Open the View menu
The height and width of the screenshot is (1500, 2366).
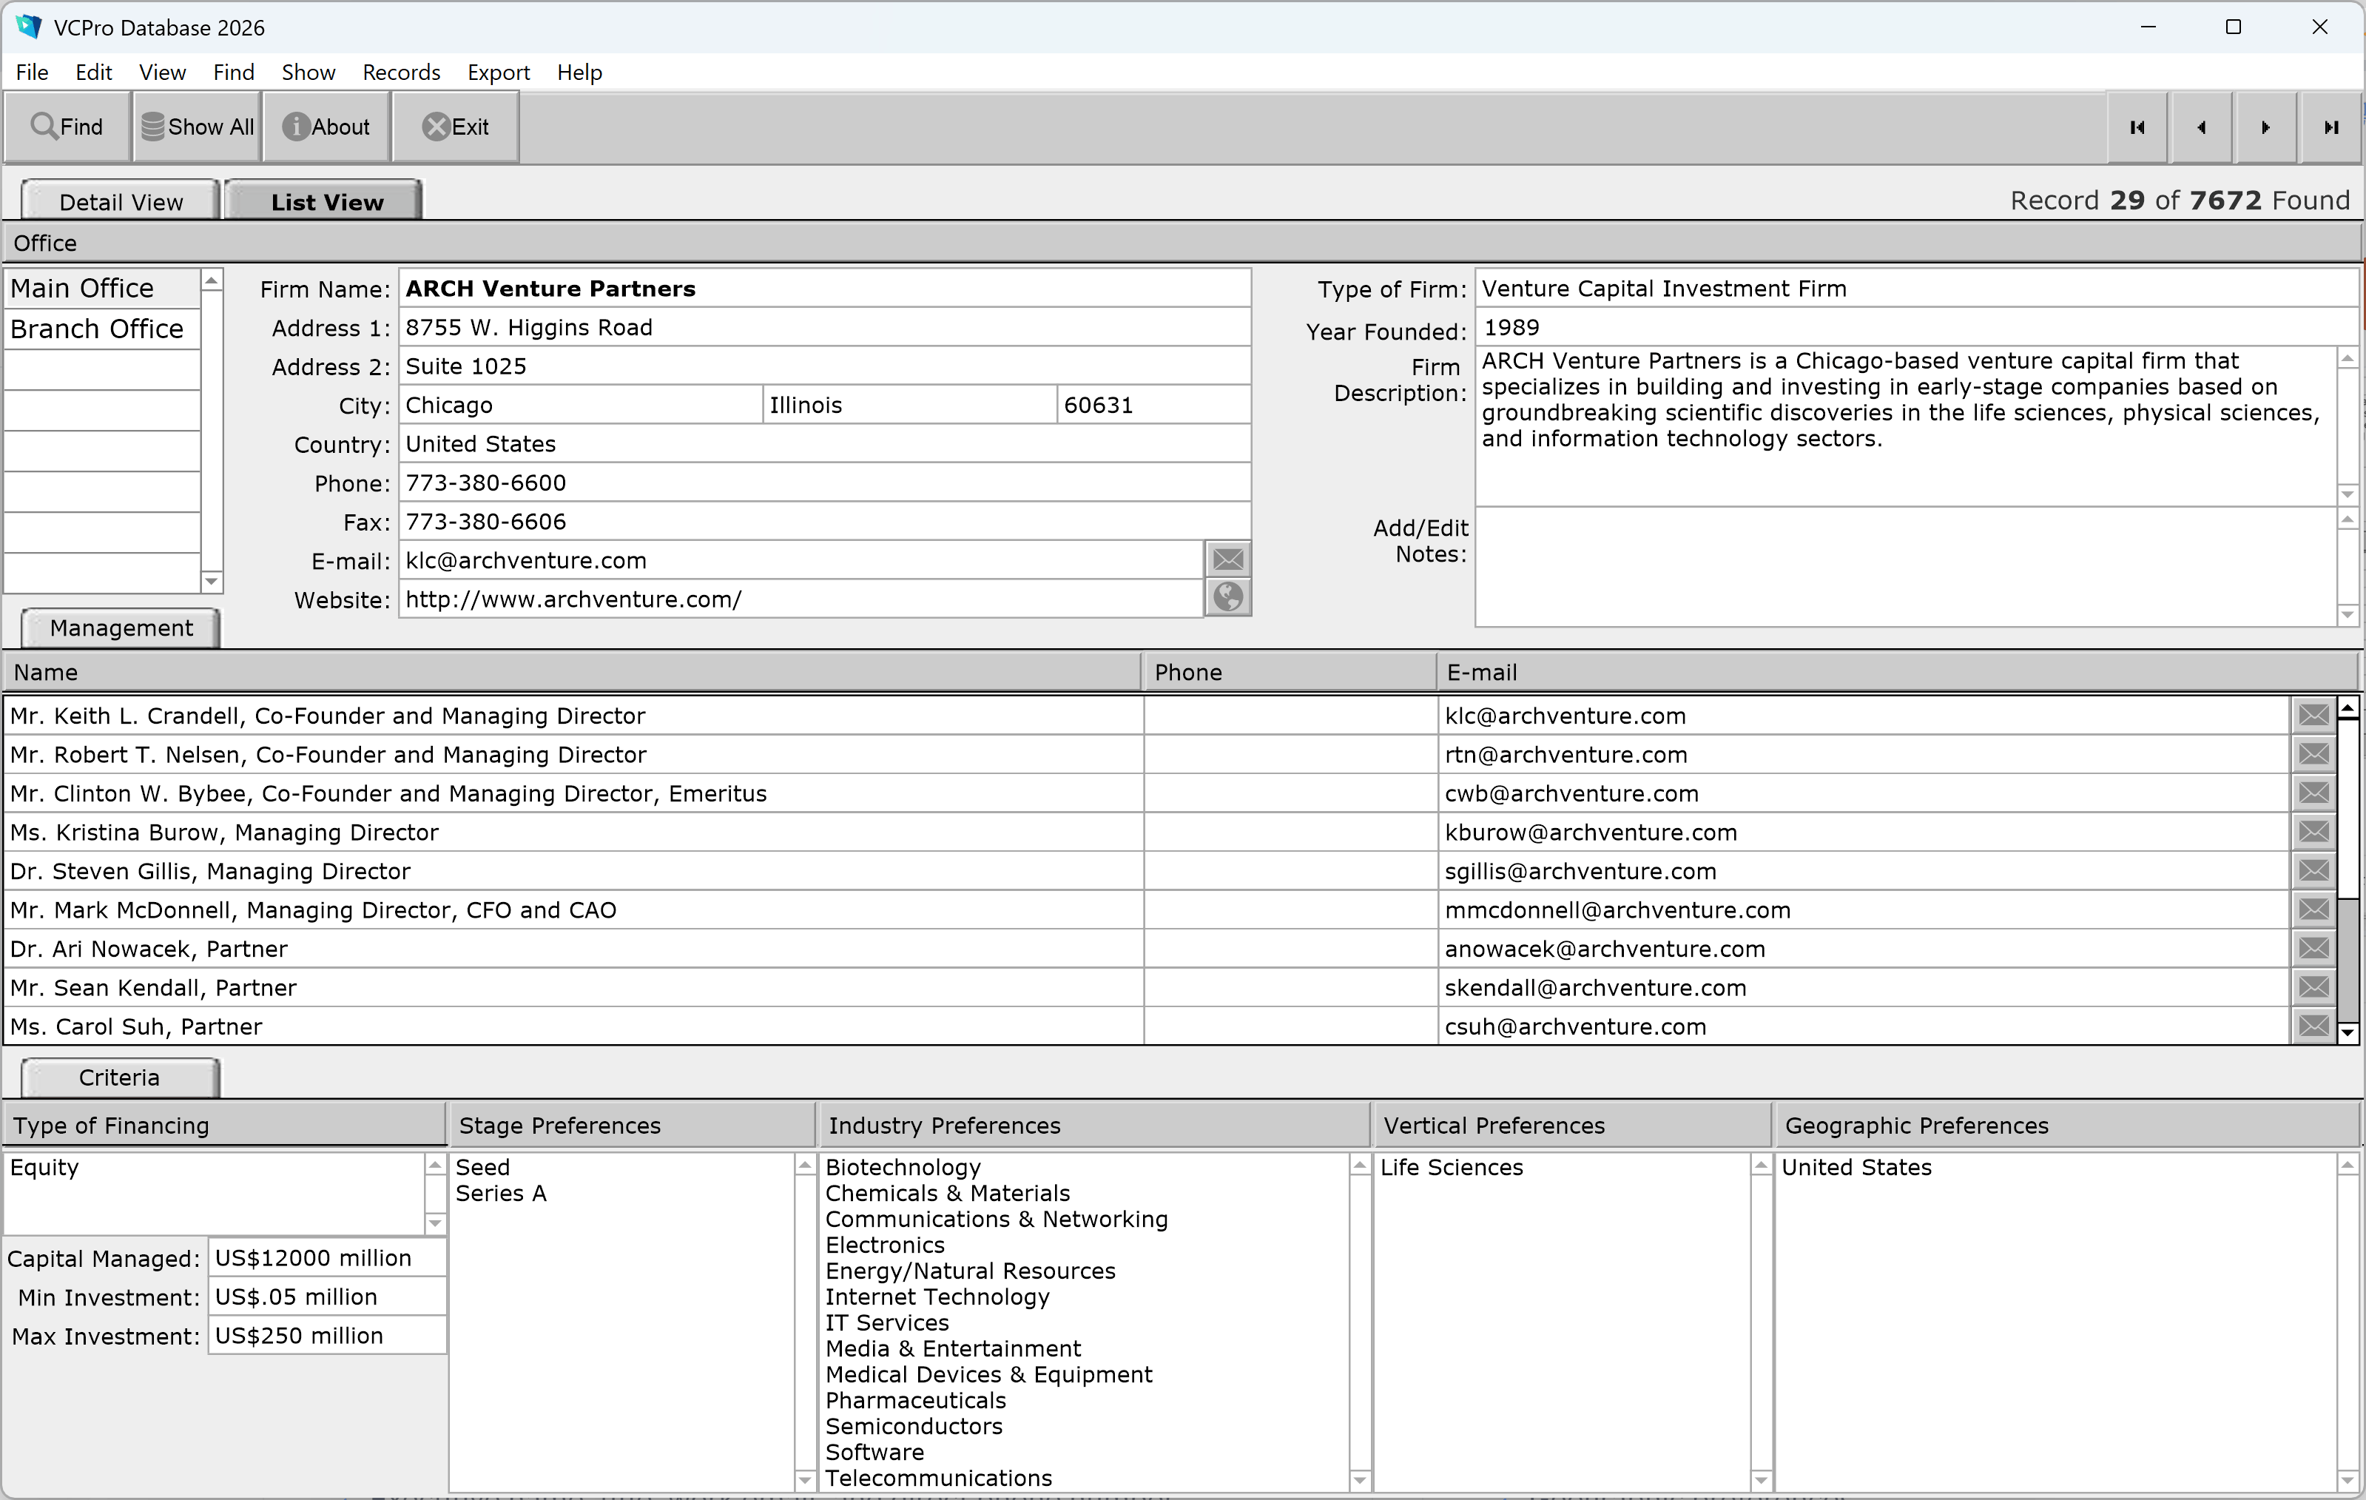click(x=162, y=73)
